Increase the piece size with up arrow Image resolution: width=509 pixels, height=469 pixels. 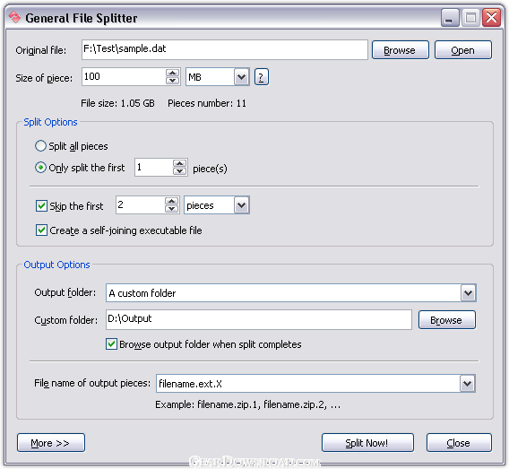[x=173, y=73]
